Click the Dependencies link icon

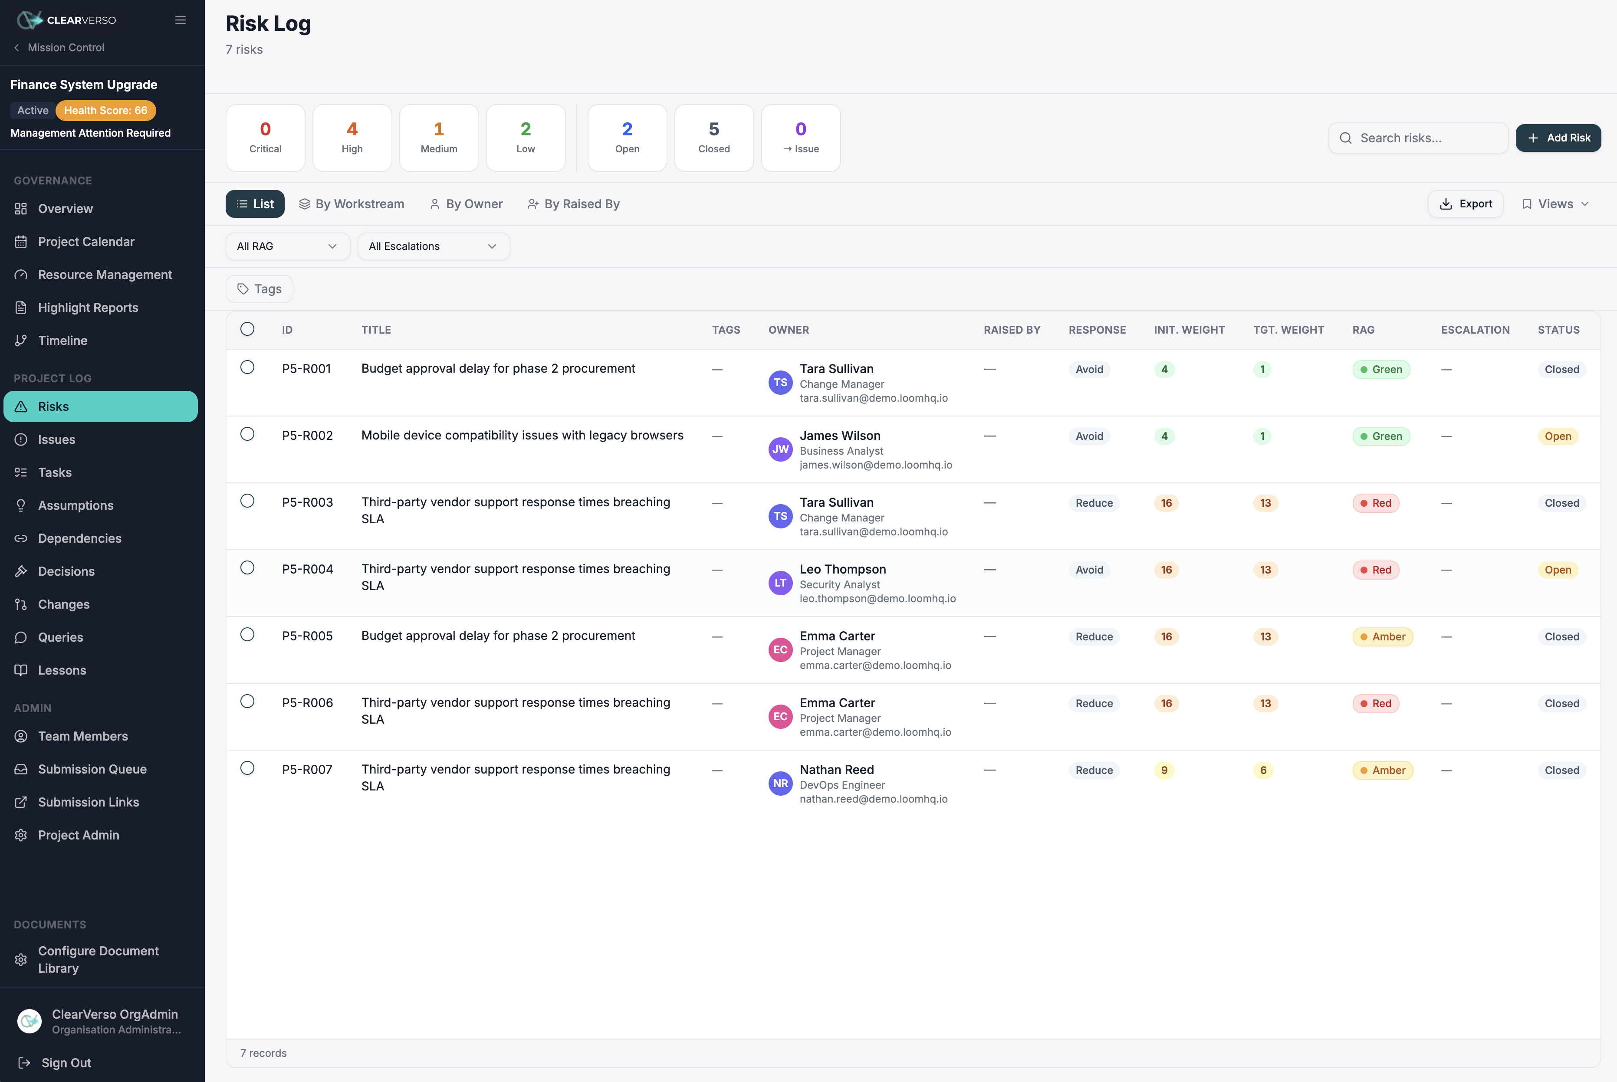point(21,538)
